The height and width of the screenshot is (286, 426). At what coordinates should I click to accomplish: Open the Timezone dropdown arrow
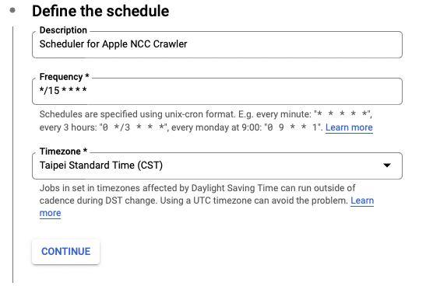pyautogui.click(x=387, y=166)
